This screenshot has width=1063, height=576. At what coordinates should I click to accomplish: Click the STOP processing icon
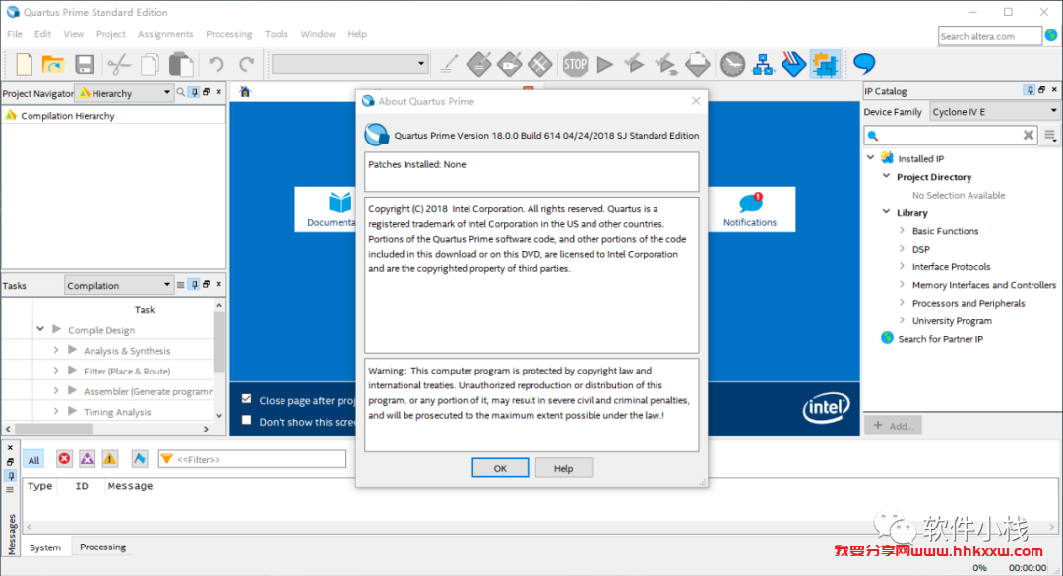click(575, 64)
